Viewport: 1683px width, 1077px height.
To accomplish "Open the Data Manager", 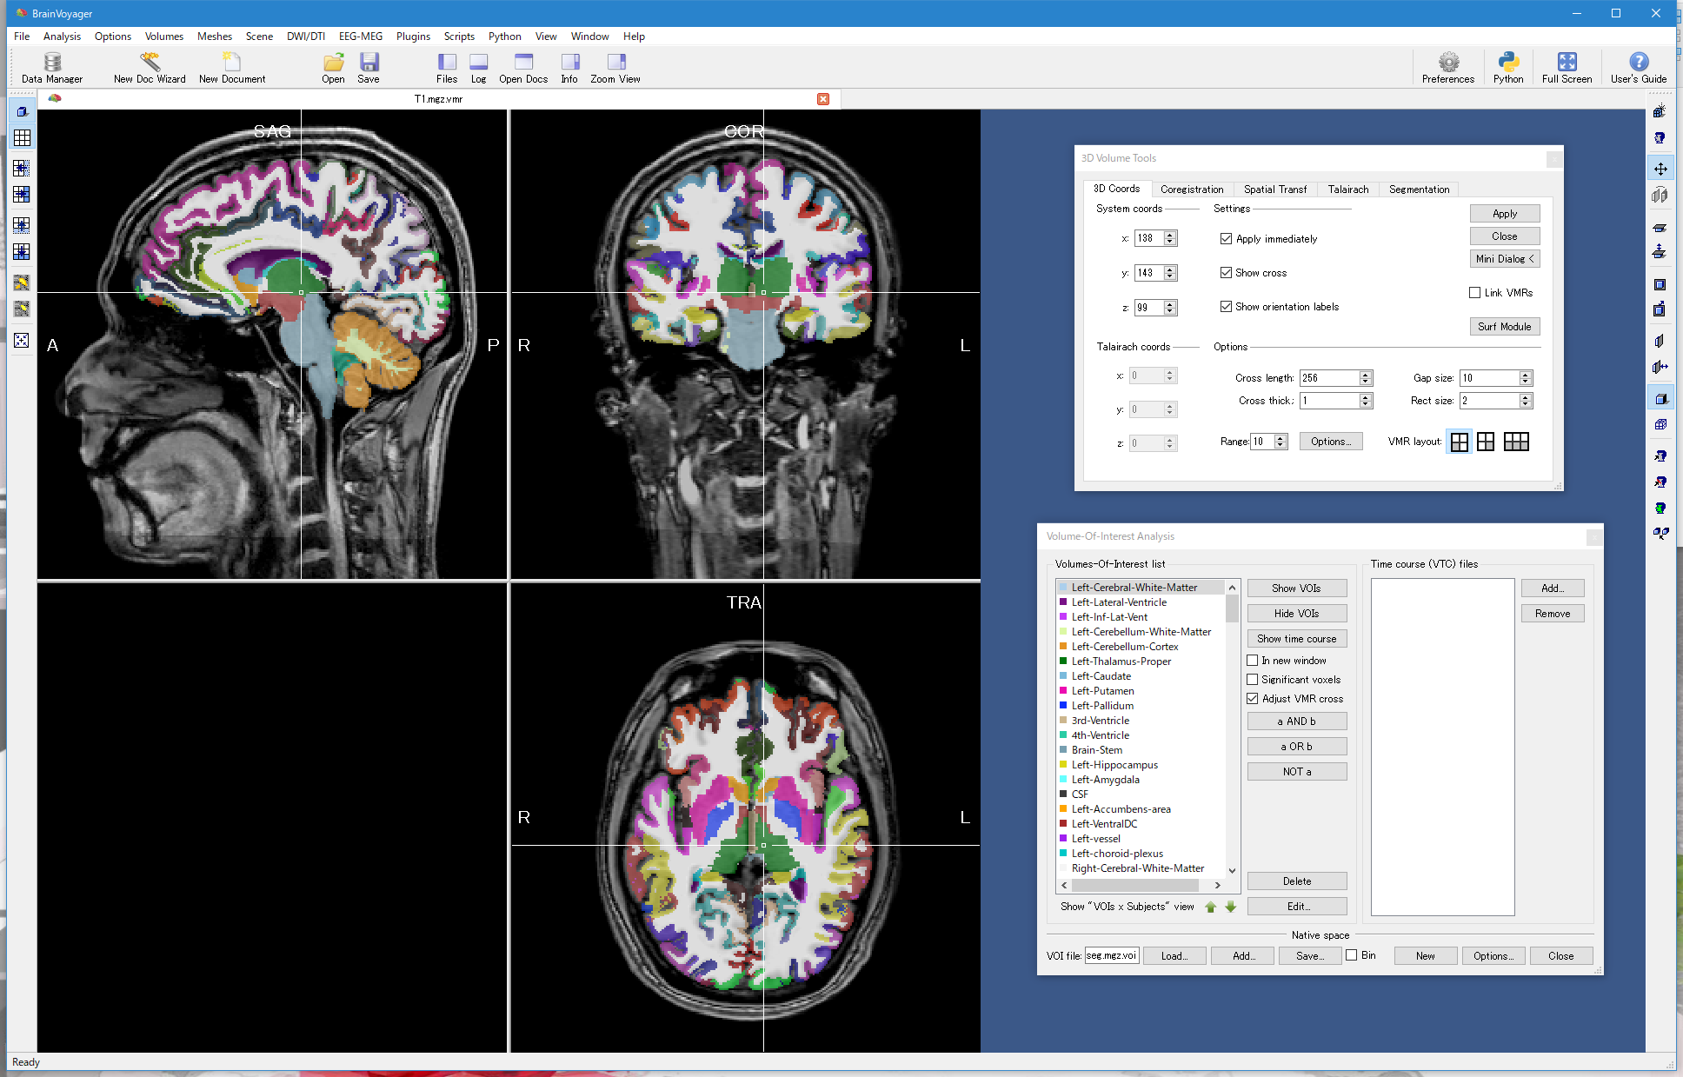I will click(x=52, y=67).
